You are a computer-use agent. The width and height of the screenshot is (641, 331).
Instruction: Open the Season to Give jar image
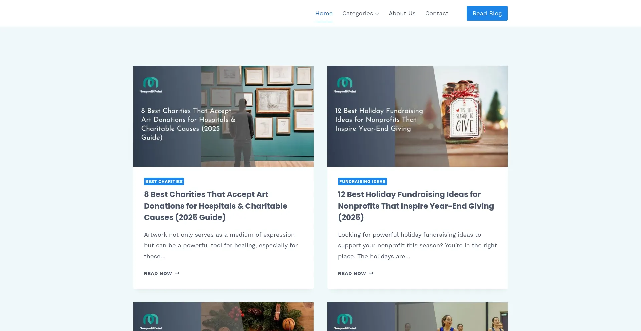(417, 116)
